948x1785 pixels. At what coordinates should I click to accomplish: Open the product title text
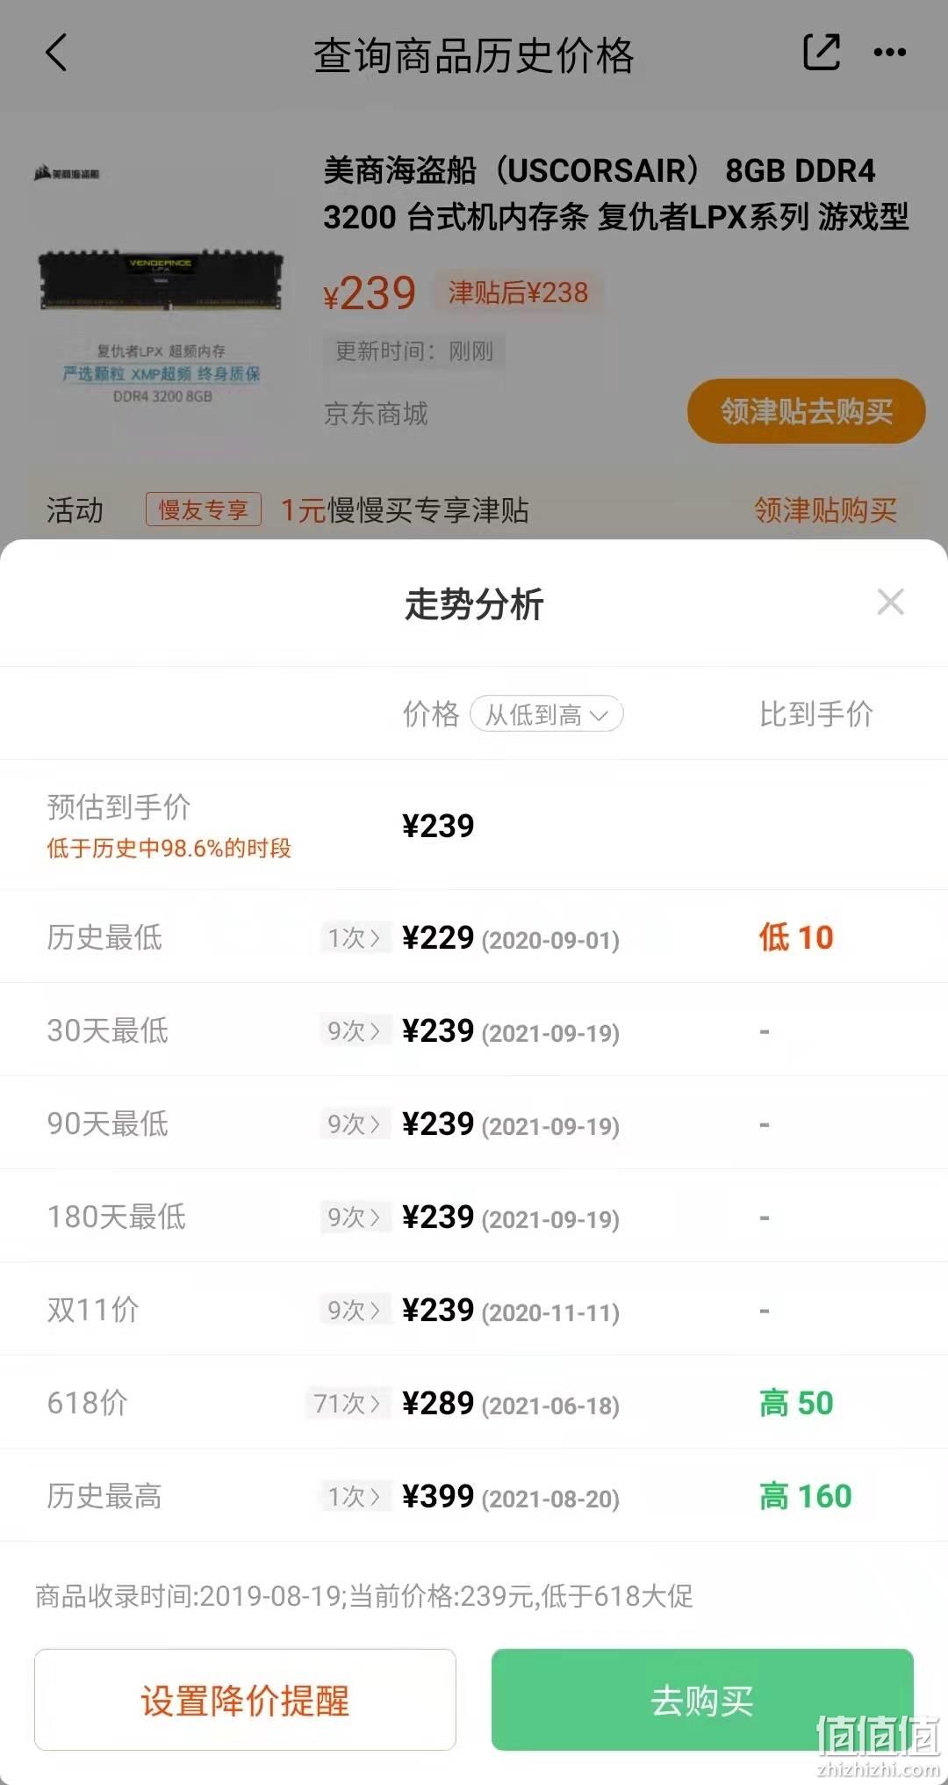[616, 193]
